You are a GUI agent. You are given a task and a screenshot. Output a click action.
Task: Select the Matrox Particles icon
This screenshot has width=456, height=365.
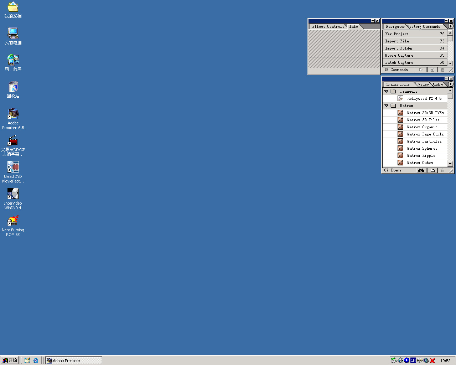(400, 141)
